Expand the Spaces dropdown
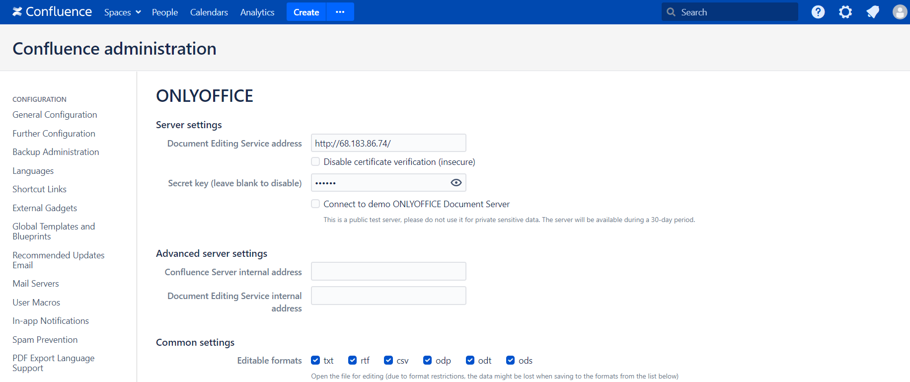910x382 pixels. coord(123,12)
